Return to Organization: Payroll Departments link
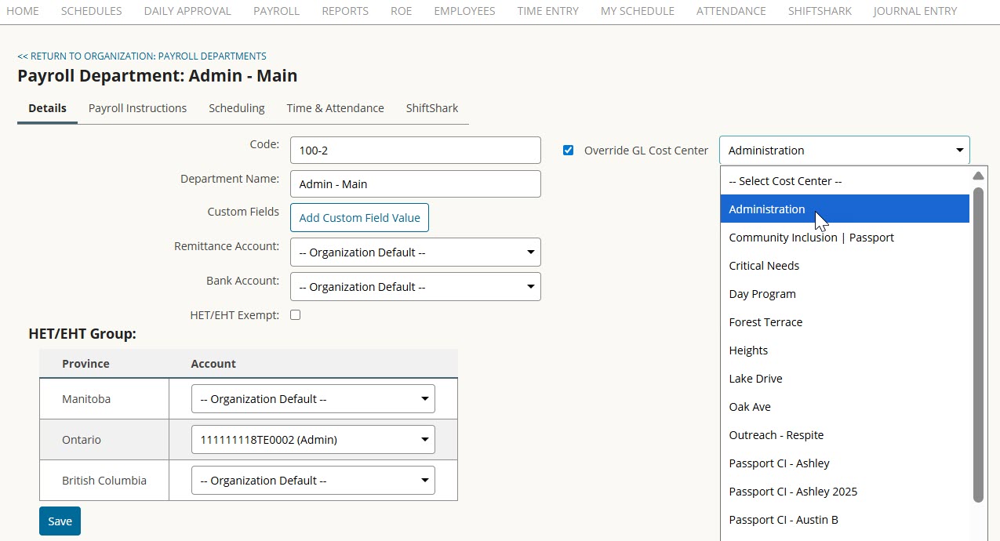 point(142,56)
